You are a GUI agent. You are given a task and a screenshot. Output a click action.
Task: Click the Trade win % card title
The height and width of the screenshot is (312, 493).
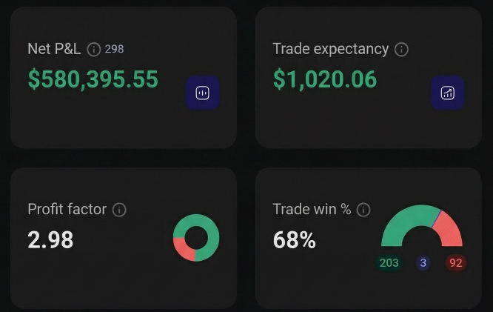coord(312,210)
